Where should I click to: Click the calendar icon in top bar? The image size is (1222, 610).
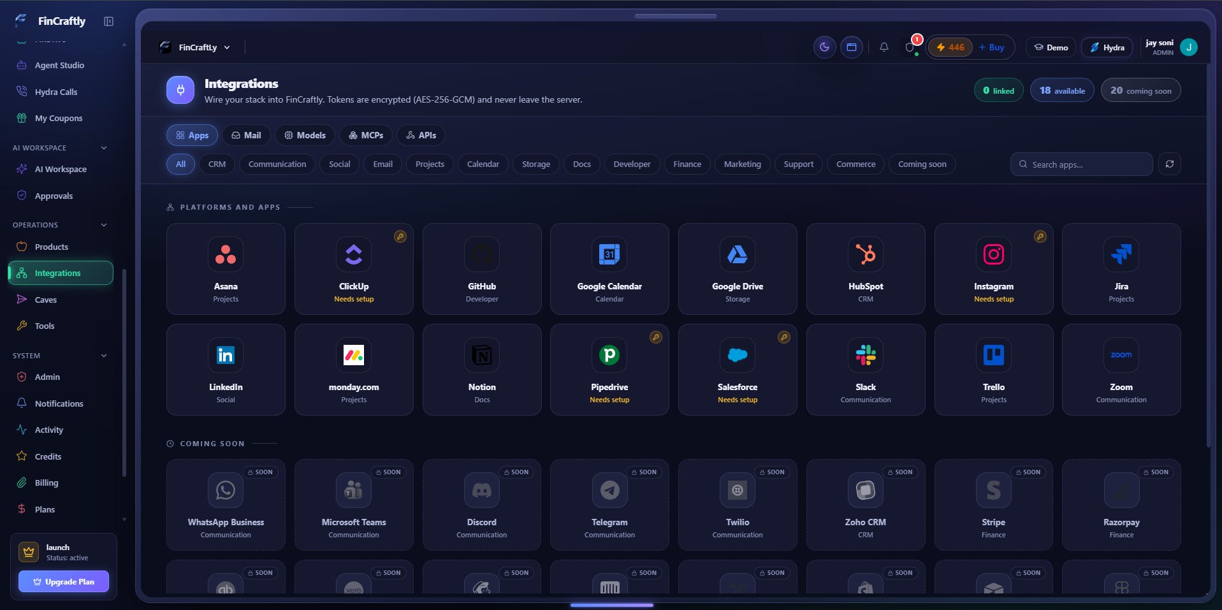pyautogui.click(x=851, y=47)
